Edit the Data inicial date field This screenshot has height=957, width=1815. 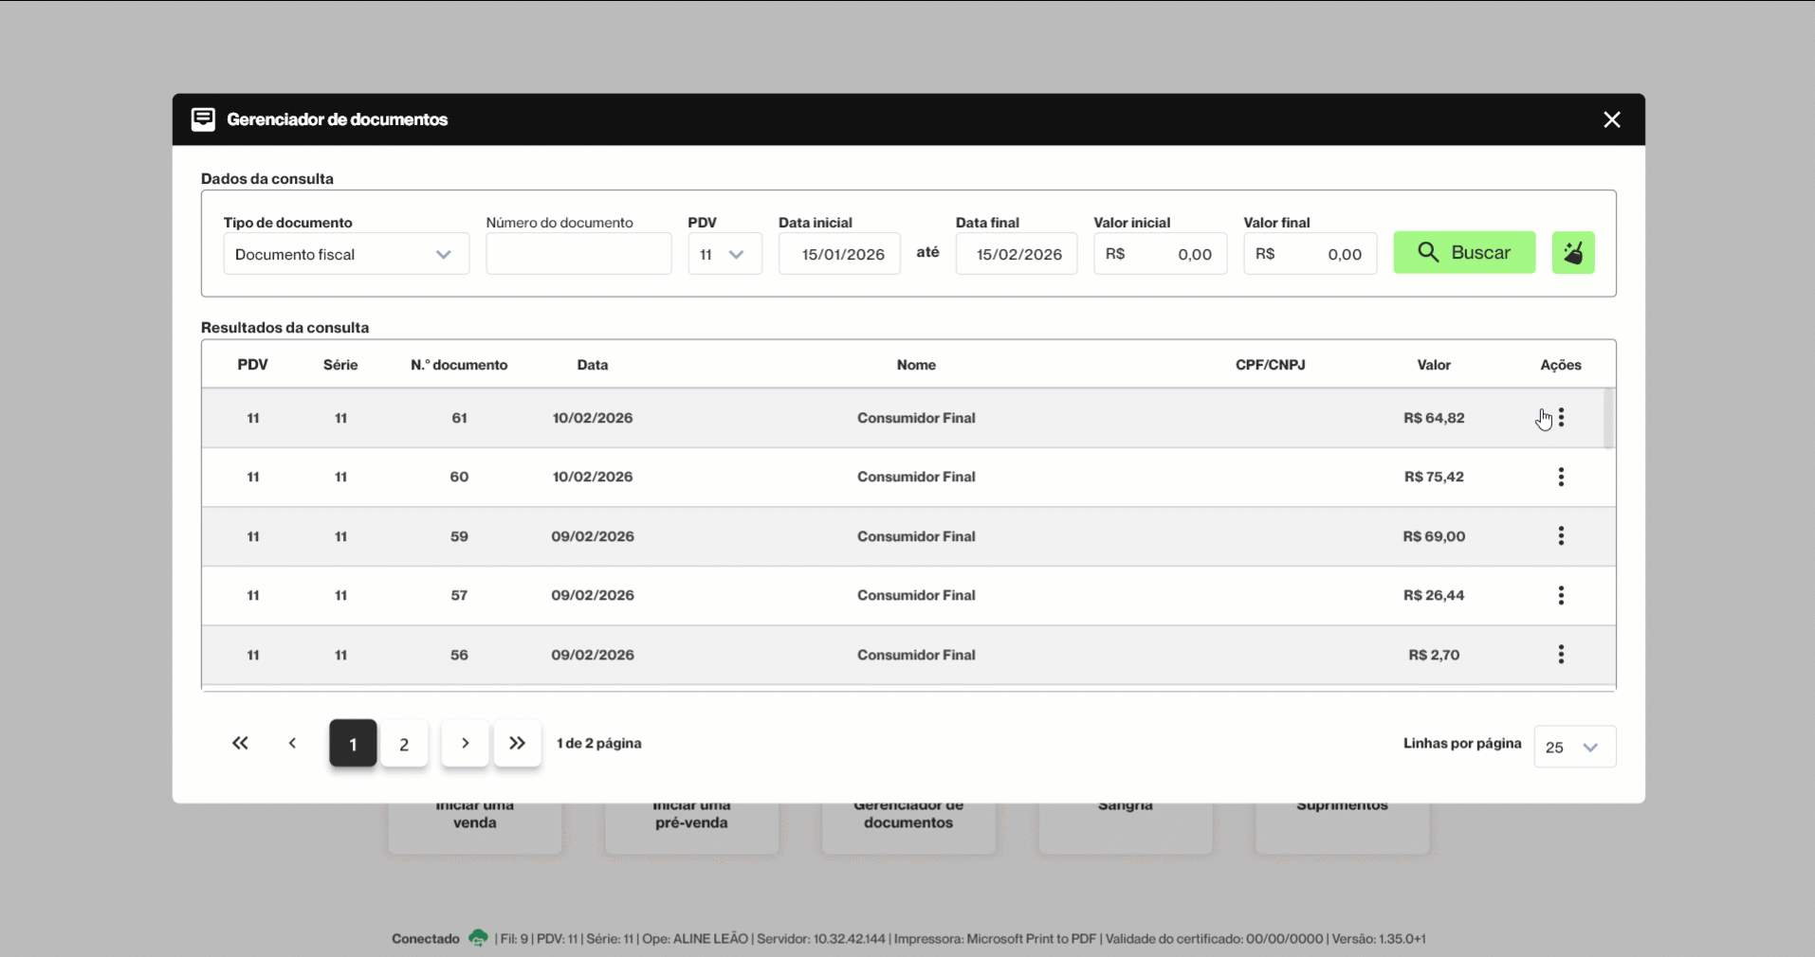[839, 254]
